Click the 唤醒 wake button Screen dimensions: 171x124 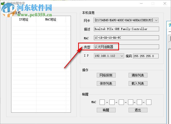[106, 110]
